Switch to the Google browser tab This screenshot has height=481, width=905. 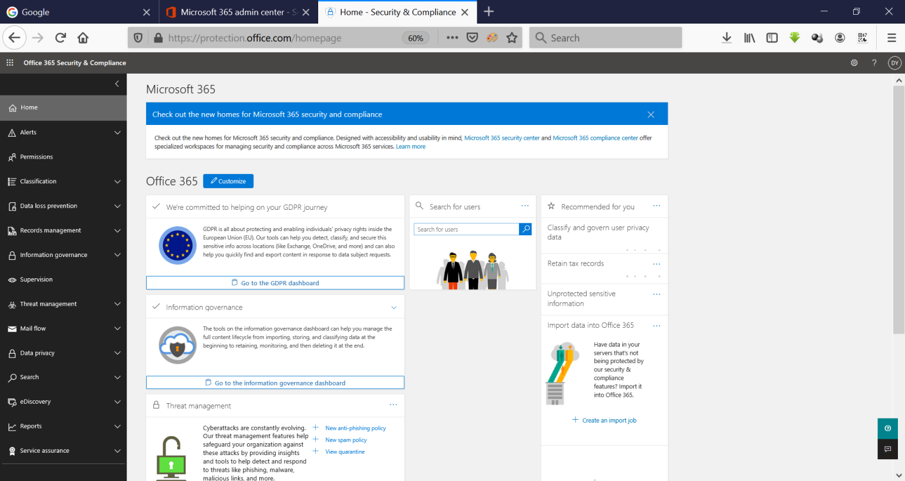78,12
